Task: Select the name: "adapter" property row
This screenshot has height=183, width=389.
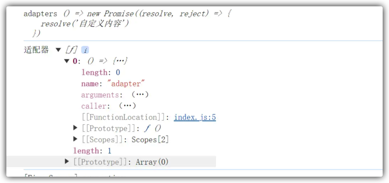Action: tap(113, 84)
